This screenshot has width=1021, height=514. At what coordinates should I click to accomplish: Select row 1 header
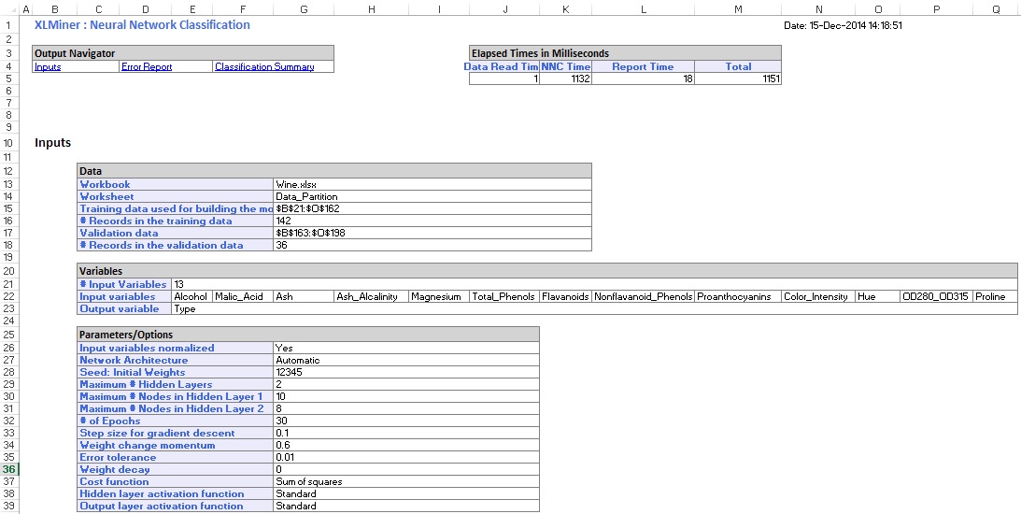tap(8, 25)
